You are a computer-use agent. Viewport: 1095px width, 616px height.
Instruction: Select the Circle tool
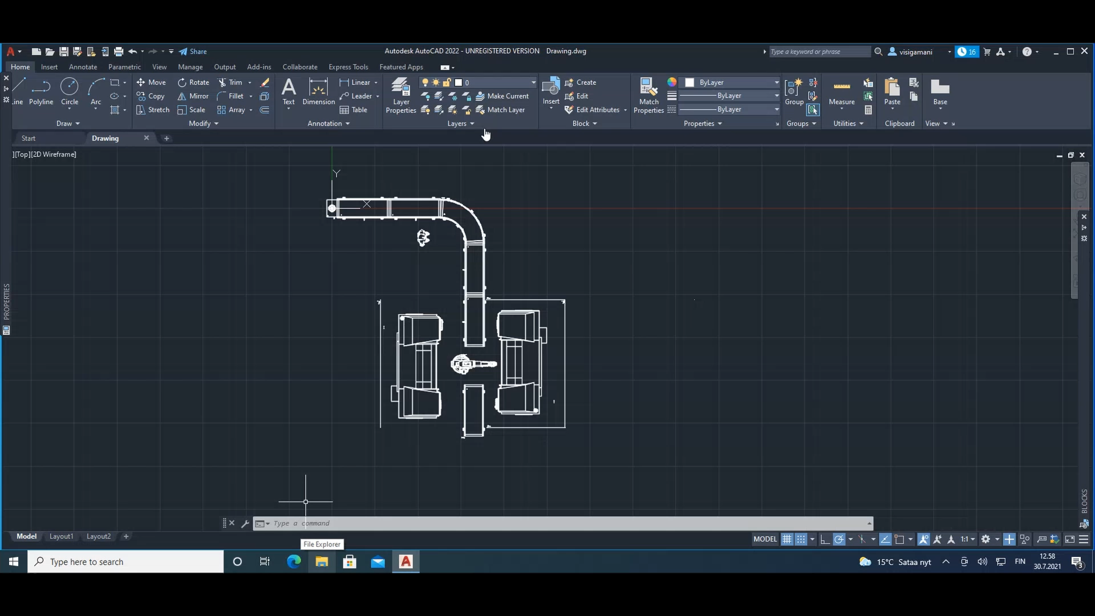coord(70,92)
